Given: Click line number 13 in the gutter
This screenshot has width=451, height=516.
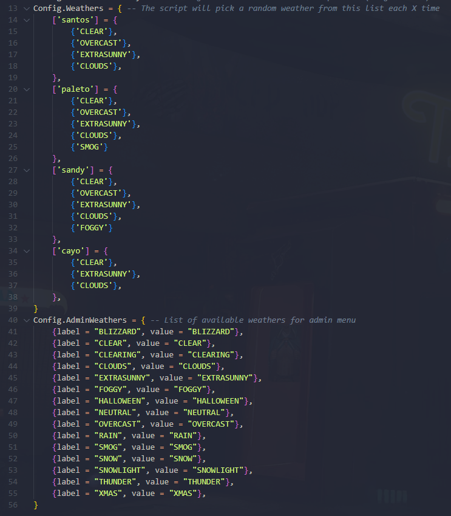Looking at the screenshot, I should coord(13,9).
